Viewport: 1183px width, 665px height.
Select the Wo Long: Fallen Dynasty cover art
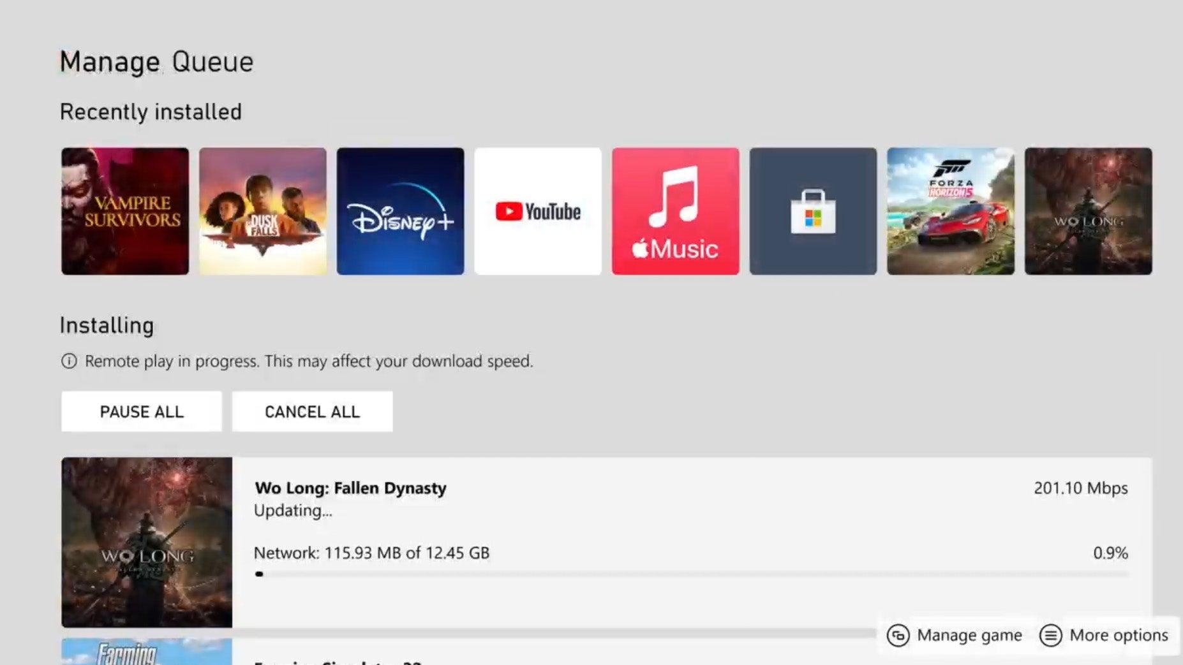point(147,542)
